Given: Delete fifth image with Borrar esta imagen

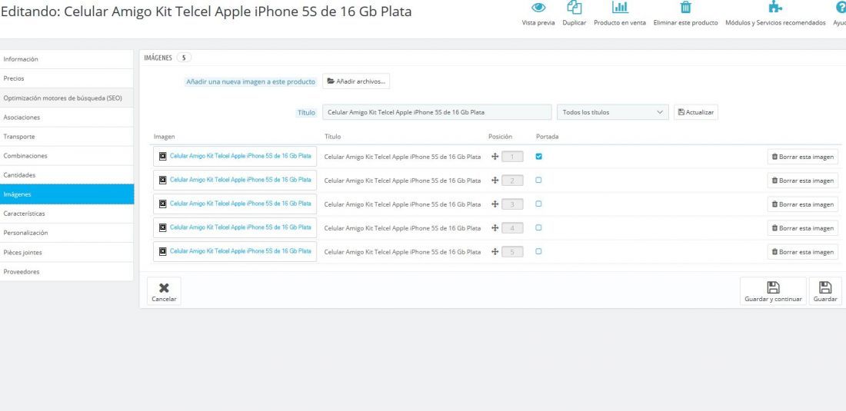Looking at the screenshot, I should (802, 251).
